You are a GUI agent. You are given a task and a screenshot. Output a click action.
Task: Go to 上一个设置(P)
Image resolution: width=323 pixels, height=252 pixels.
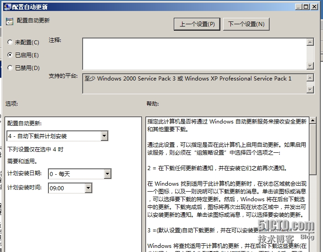pos(197,24)
